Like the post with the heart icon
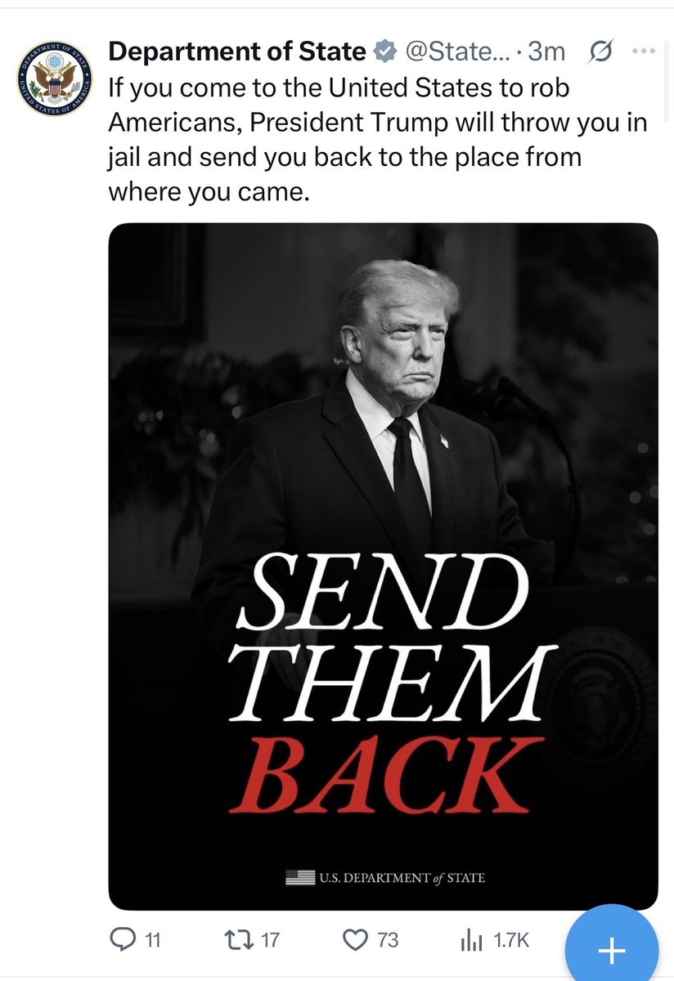 pyautogui.click(x=357, y=940)
